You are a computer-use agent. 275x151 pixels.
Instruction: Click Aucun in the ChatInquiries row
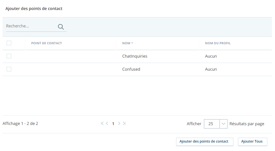click(211, 56)
